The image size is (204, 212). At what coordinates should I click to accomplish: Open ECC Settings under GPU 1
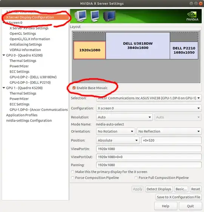coord(19,104)
